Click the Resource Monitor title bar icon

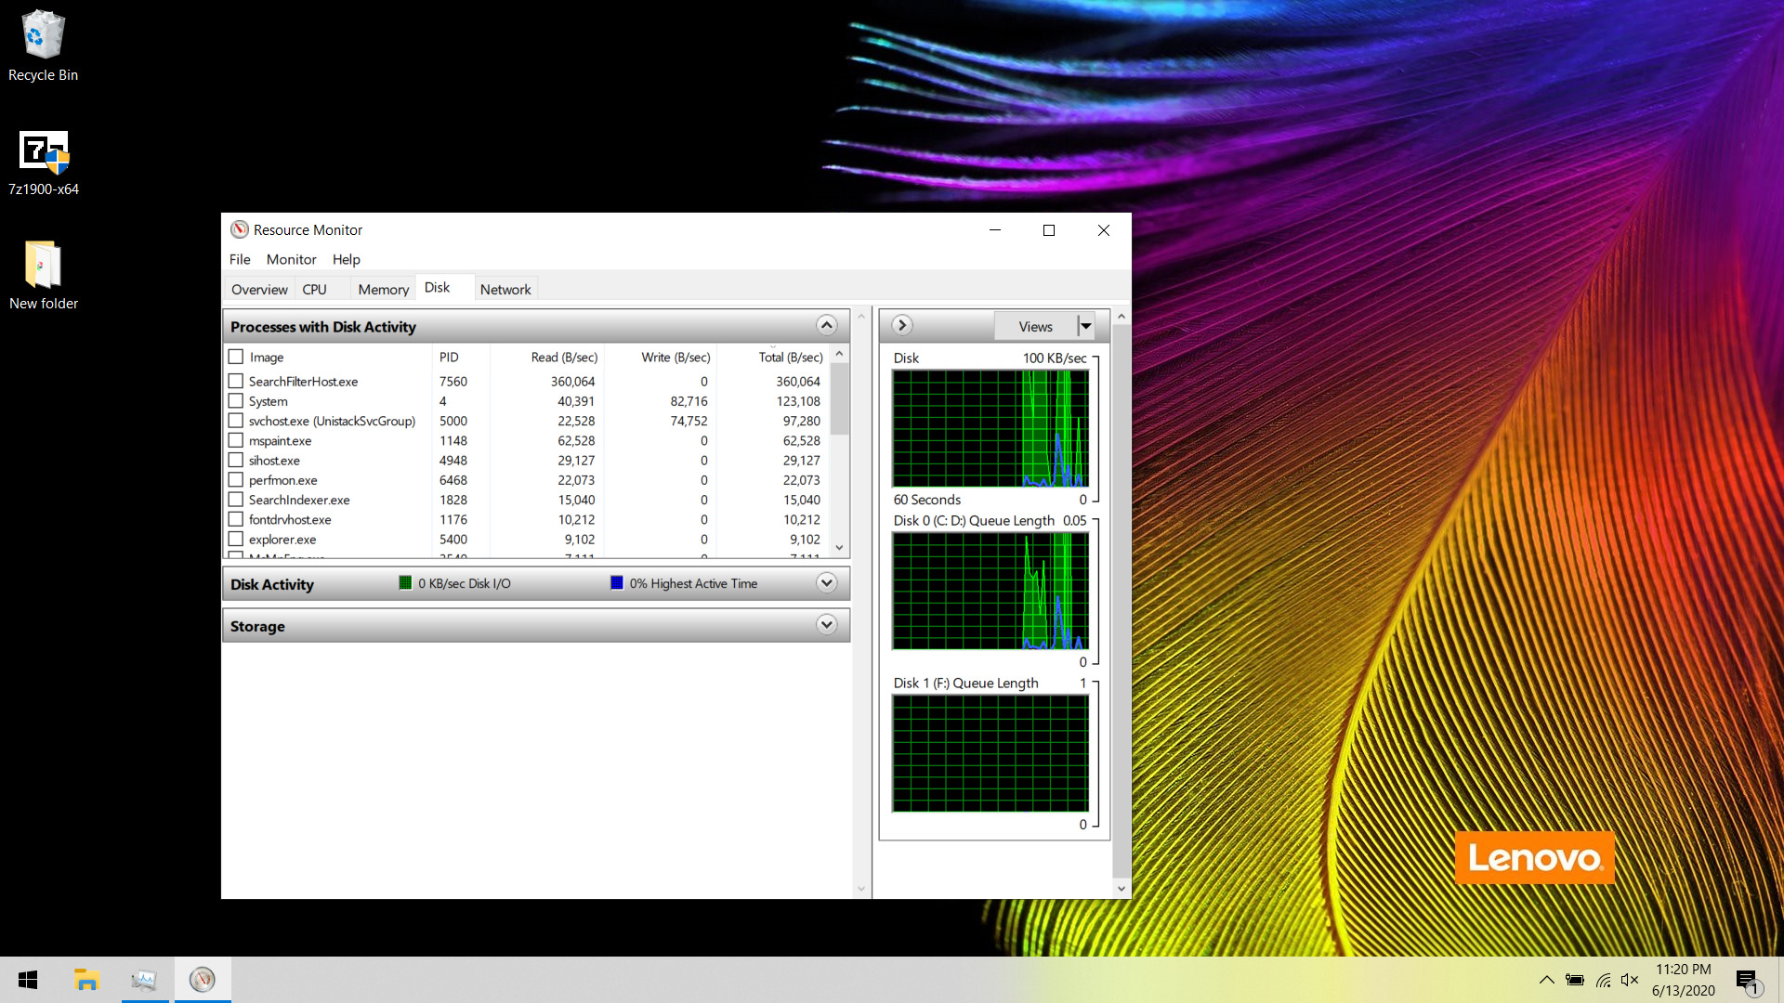click(x=240, y=229)
